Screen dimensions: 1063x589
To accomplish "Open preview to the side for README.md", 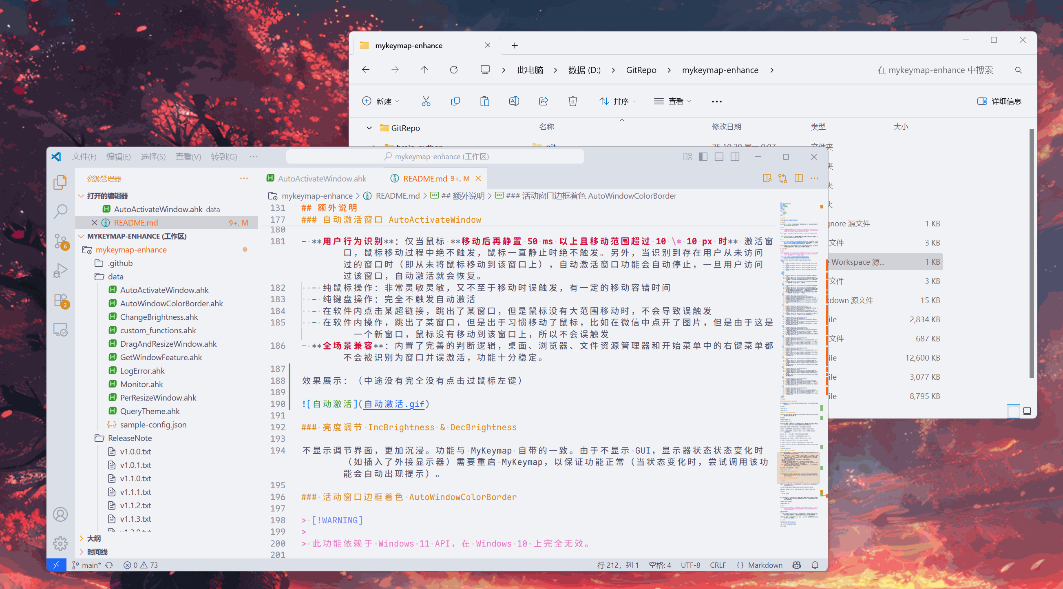I will (767, 178).
